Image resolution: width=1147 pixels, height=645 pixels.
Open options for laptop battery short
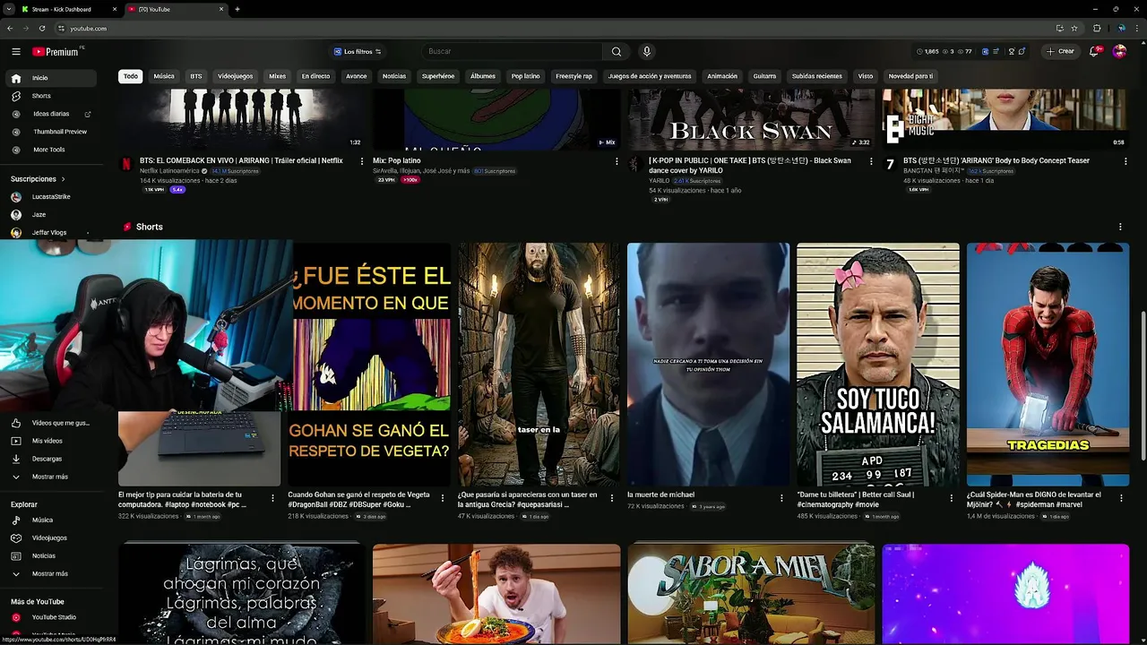coord(273,498)
